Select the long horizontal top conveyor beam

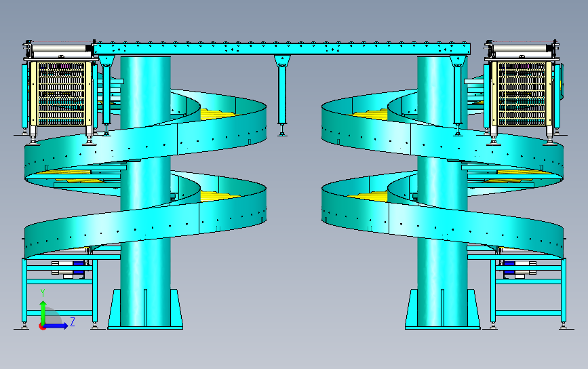(282, 49)
